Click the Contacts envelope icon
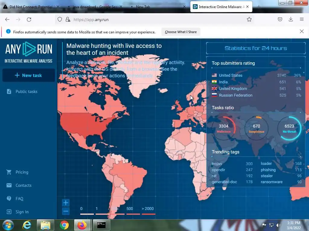 (x=9, y=185)
